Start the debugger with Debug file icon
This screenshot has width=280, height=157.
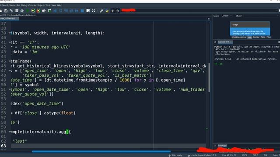pyautogui.click(x=55, y=11)
